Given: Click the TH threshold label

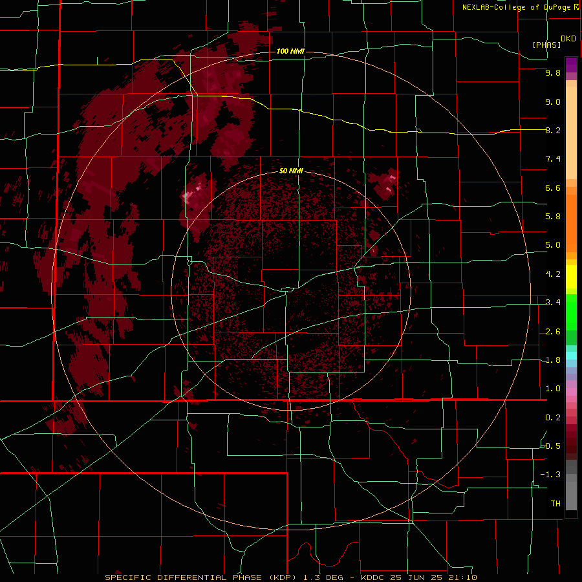Looking at the screenshot, I should 555,504.
